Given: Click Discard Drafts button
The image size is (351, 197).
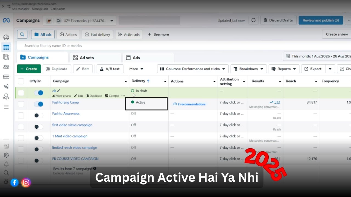Looking at the screenshot, I should [x=278, y=20].
